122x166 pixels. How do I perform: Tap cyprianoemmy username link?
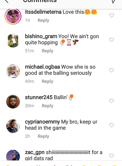tap(43, 122)
